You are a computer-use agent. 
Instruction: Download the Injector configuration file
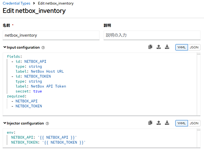167,123
